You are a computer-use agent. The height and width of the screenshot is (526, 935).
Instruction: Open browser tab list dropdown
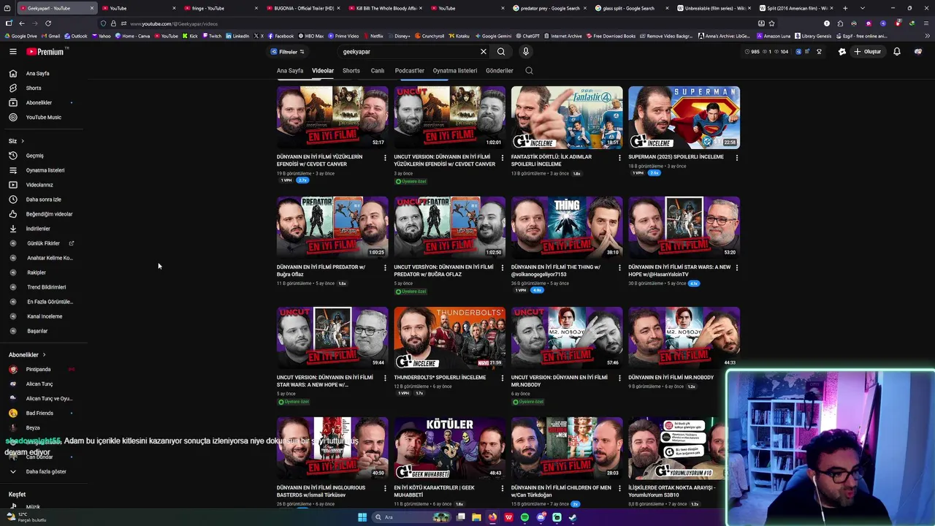pos(862,8)
